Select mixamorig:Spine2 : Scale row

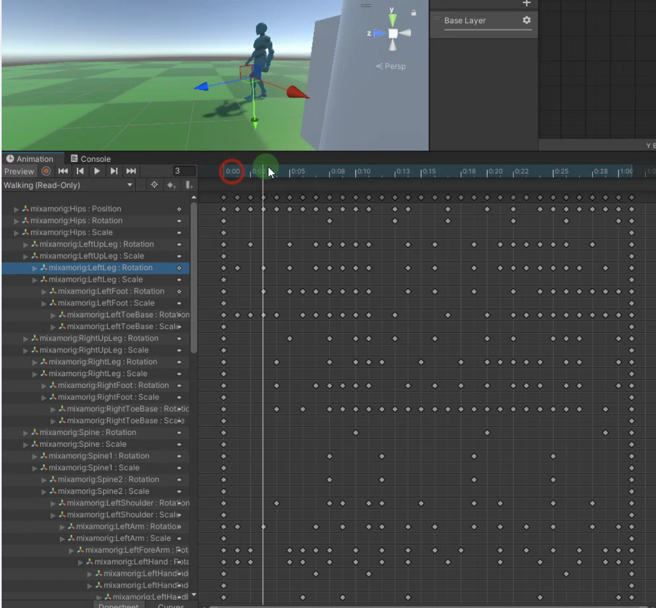tap(96, 491)
